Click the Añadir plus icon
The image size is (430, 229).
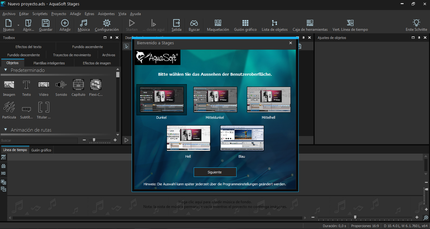65,23
